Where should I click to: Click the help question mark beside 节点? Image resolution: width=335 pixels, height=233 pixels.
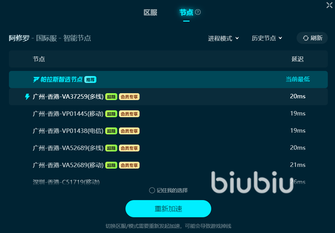coord(198,12)
